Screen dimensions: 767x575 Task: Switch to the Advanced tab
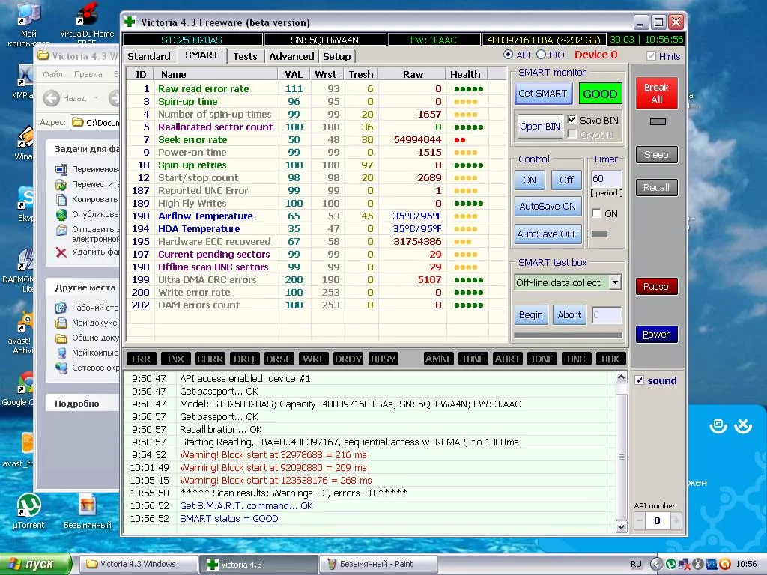(x=291, y=56)
